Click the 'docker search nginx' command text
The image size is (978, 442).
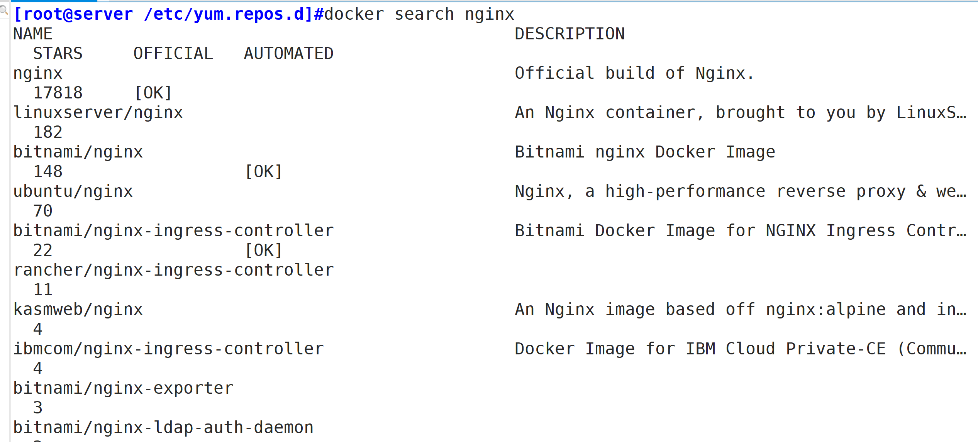click(419, 14)
